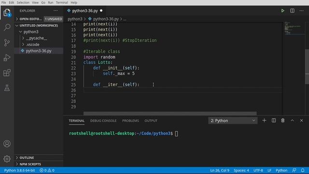The image size is (309, 174).
Task: Click python3-36.py breadcrumb segment
Action: (x=106, y=19)
